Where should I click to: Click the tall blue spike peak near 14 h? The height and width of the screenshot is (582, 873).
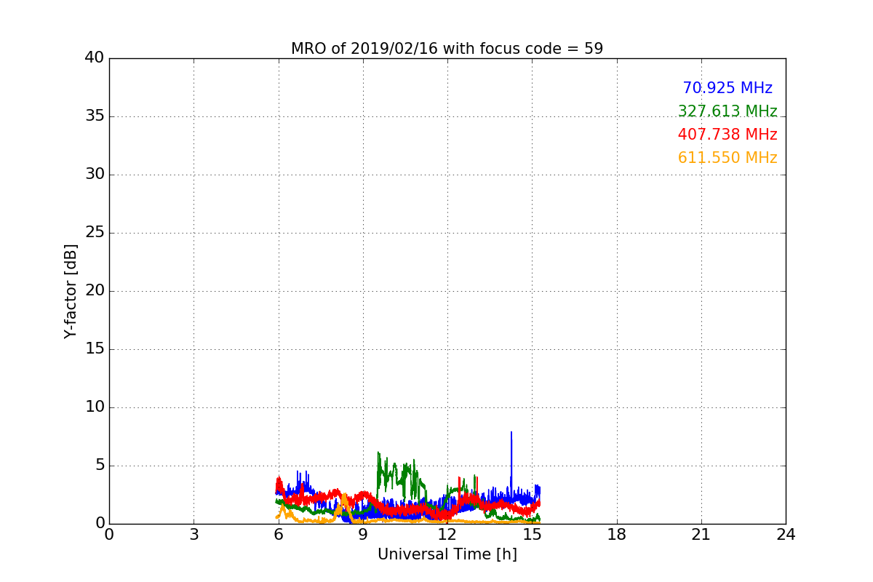[x=511, y=433]
